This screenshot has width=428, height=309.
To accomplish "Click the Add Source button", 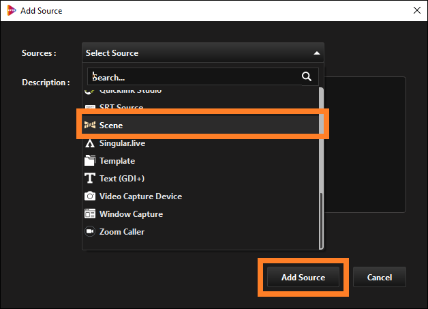I will pos(303,277).
